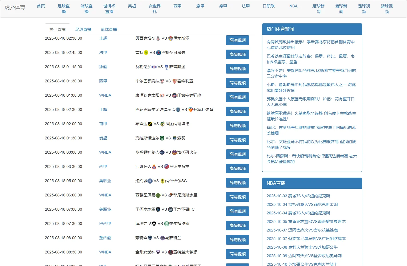Open the 墨西超 league link
Screen dimensions: 407x266
[x=105, y=238]
